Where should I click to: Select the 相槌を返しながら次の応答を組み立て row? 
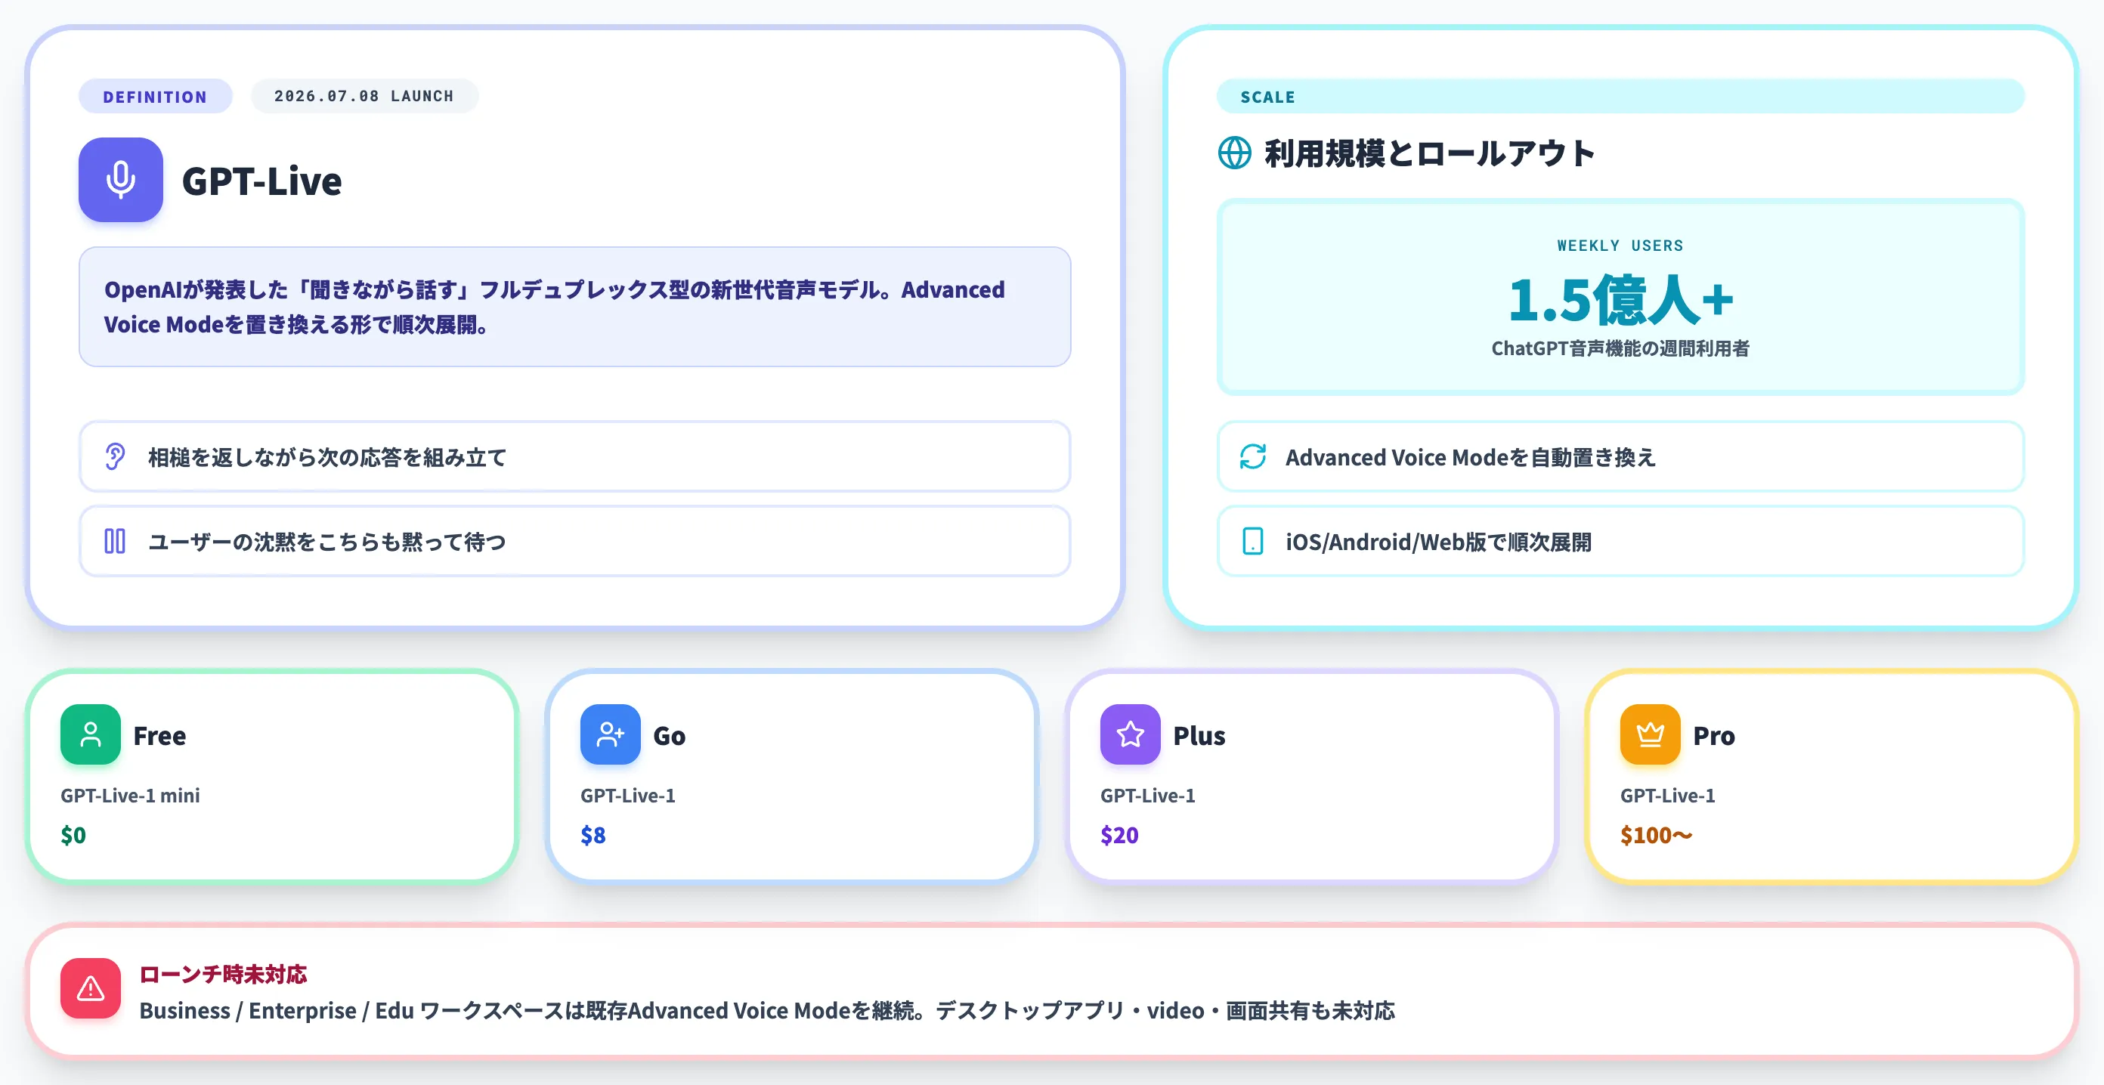(574, 456)
